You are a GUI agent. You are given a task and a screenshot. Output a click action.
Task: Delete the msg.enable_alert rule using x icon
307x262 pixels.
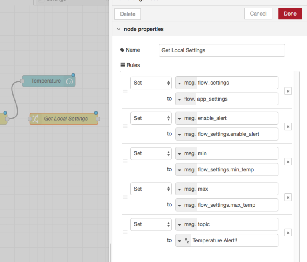coord(288,127)
